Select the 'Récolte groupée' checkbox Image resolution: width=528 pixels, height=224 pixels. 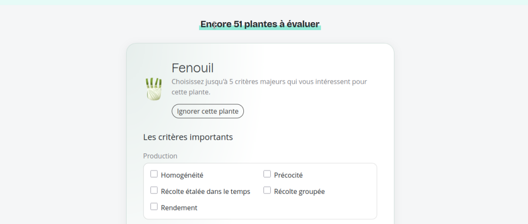tap(267, 190)
